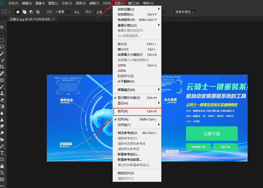Select the Clone Stamp tool
263x188 pixels.
pyautogui.click(x=2, y=93)
